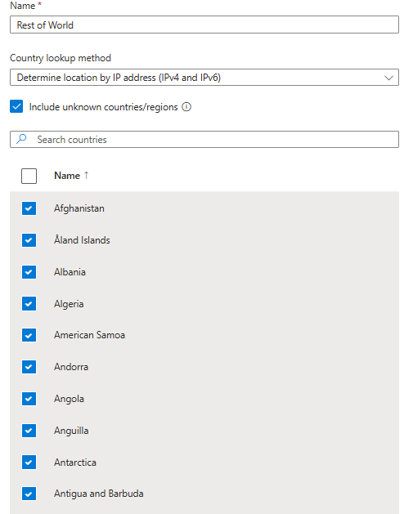Click the Name text field containing Rest of World
This screenshot has height=514, width=404.
204,25
